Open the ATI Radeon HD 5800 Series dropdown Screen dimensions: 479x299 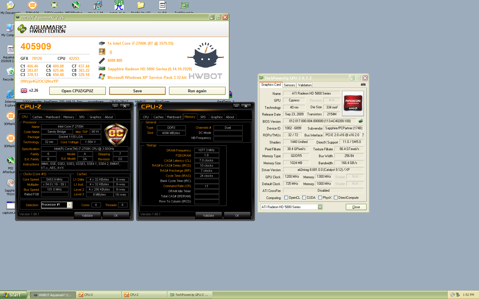[320, 207]
